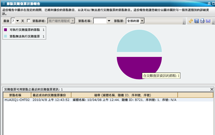The image size is (215, 135).
Task: Select node HUAJIQ1-CHT02 in table
Action: pyautogui.click(x=17, y=100)
